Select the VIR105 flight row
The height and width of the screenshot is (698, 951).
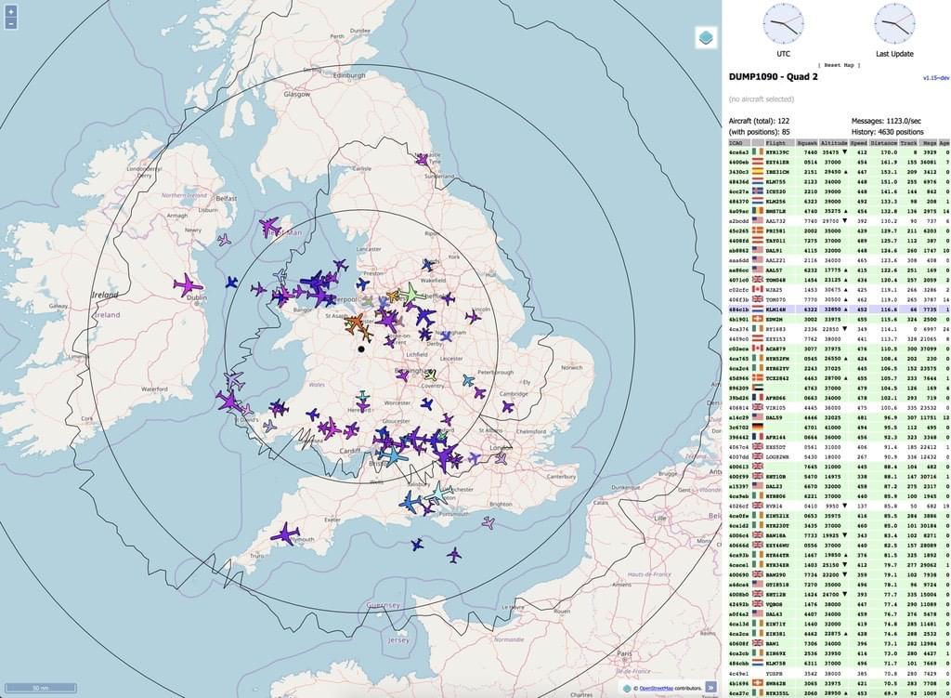click(840, 407)
